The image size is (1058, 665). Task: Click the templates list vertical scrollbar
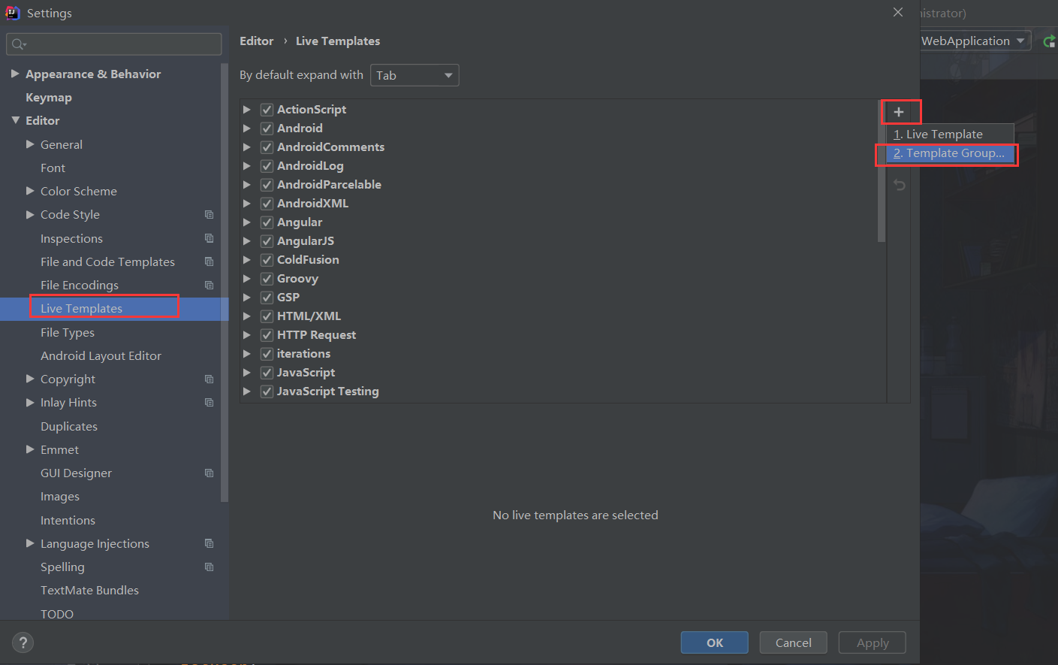pyautogui.click(x=882, y=171)
